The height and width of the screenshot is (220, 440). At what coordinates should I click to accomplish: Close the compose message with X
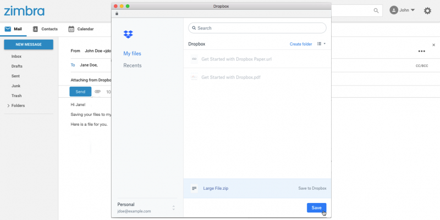pos(433,45)
